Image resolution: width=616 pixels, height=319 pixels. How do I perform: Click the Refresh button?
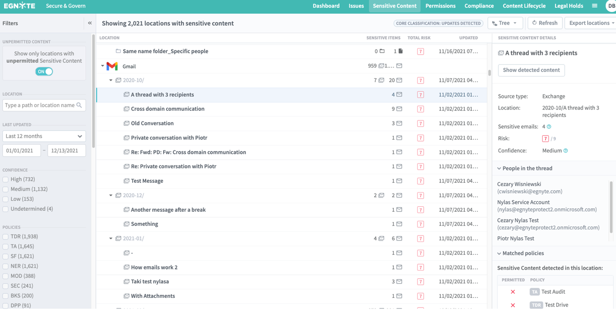click(x=545, y=23)
